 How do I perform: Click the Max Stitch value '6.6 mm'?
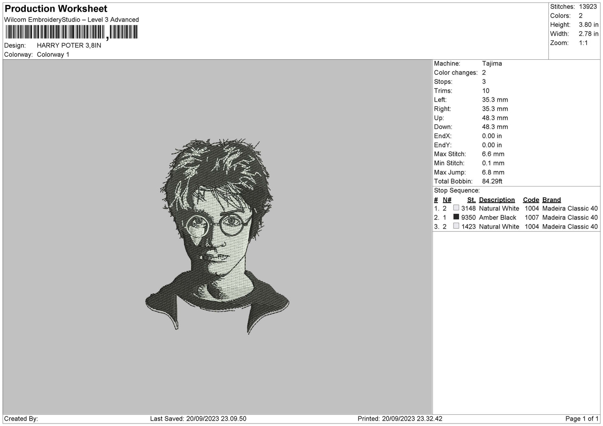(493, 154)
